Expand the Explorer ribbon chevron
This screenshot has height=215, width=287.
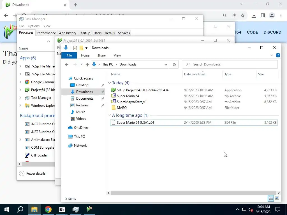[272, 55]
